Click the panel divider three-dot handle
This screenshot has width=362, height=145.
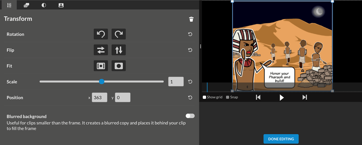click(x=201, y=47)
